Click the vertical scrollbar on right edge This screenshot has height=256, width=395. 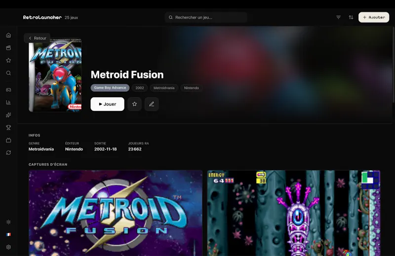click(x=394, y=65)
